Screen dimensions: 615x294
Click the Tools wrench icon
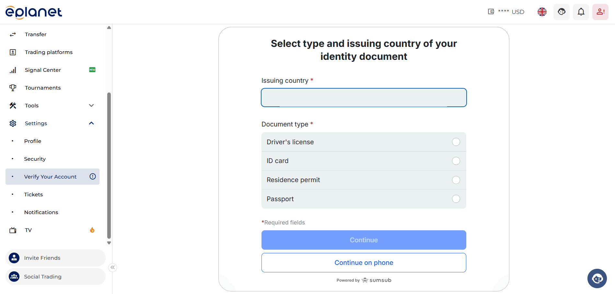13,105
